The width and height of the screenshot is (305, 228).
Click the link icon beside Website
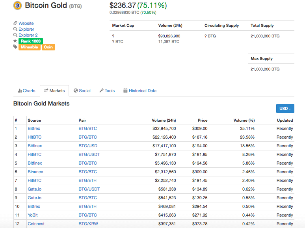click(15, 23)
